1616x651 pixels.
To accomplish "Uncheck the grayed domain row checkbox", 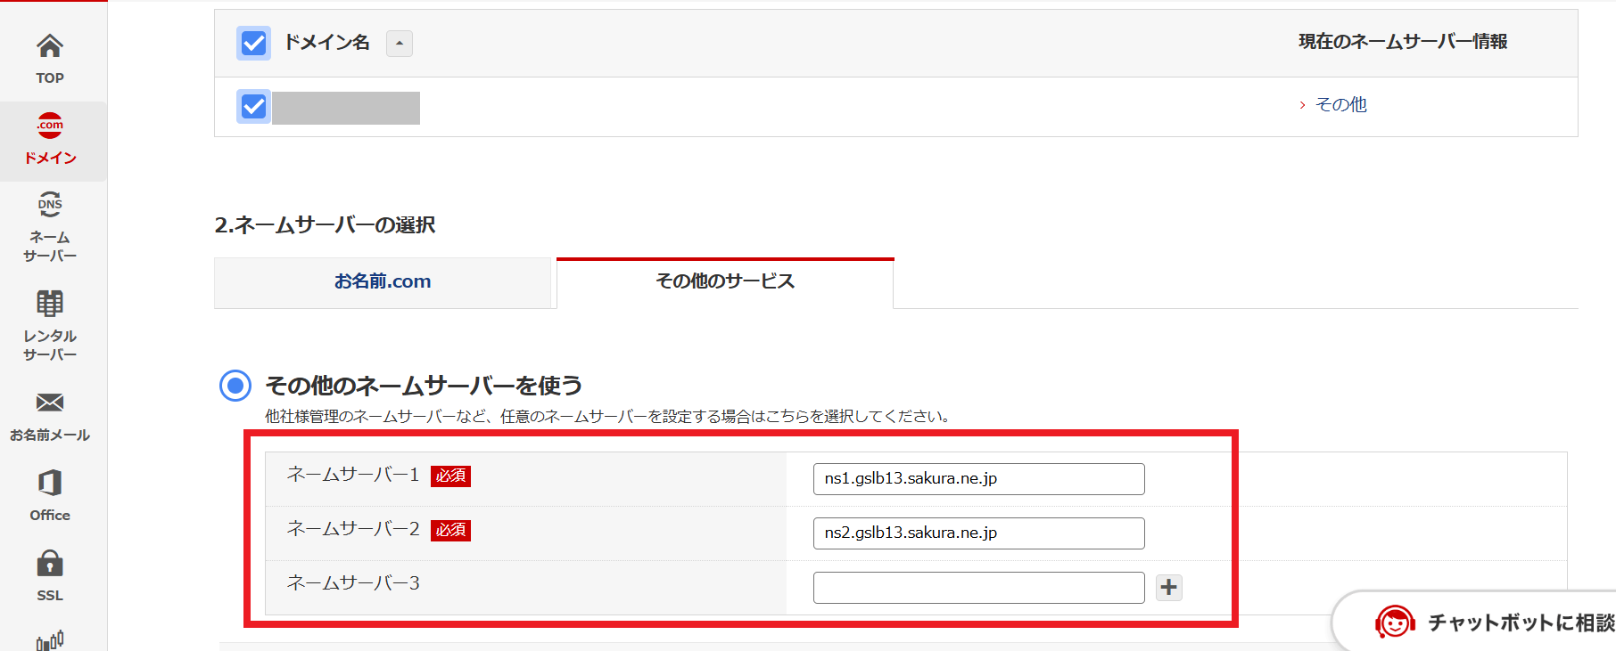I will [253, 107].
